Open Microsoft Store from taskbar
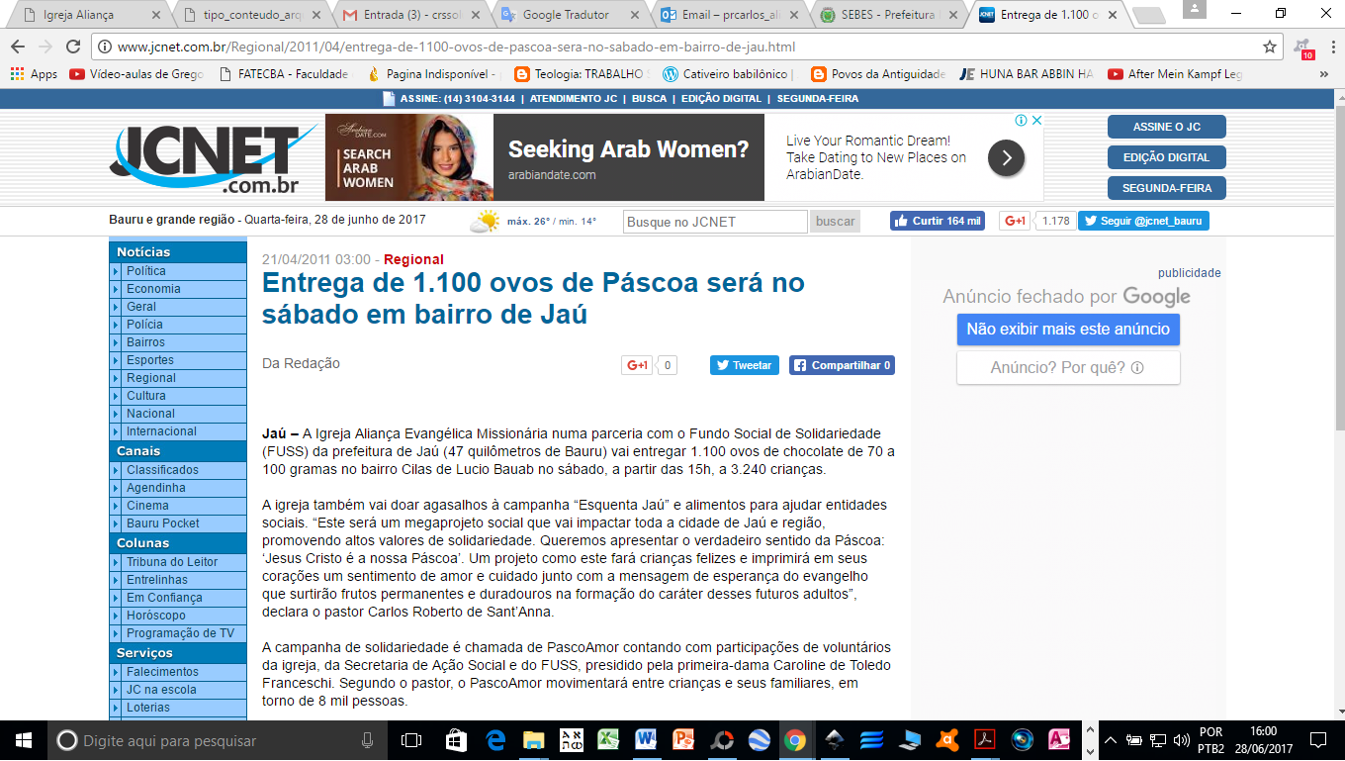This screenshot has height=761, width=1345. coord(456,740)
